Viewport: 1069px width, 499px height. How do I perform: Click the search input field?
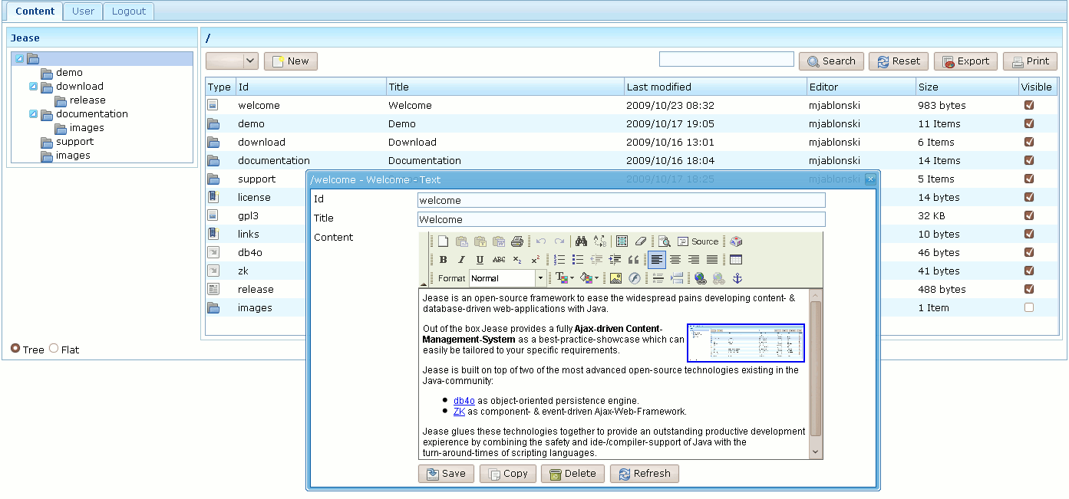(x=727, y=59)
